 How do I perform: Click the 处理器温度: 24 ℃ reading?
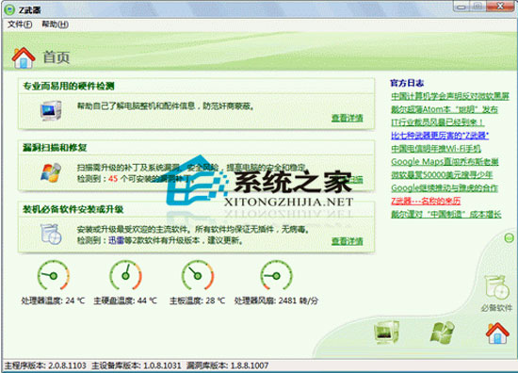pos(53,300)
